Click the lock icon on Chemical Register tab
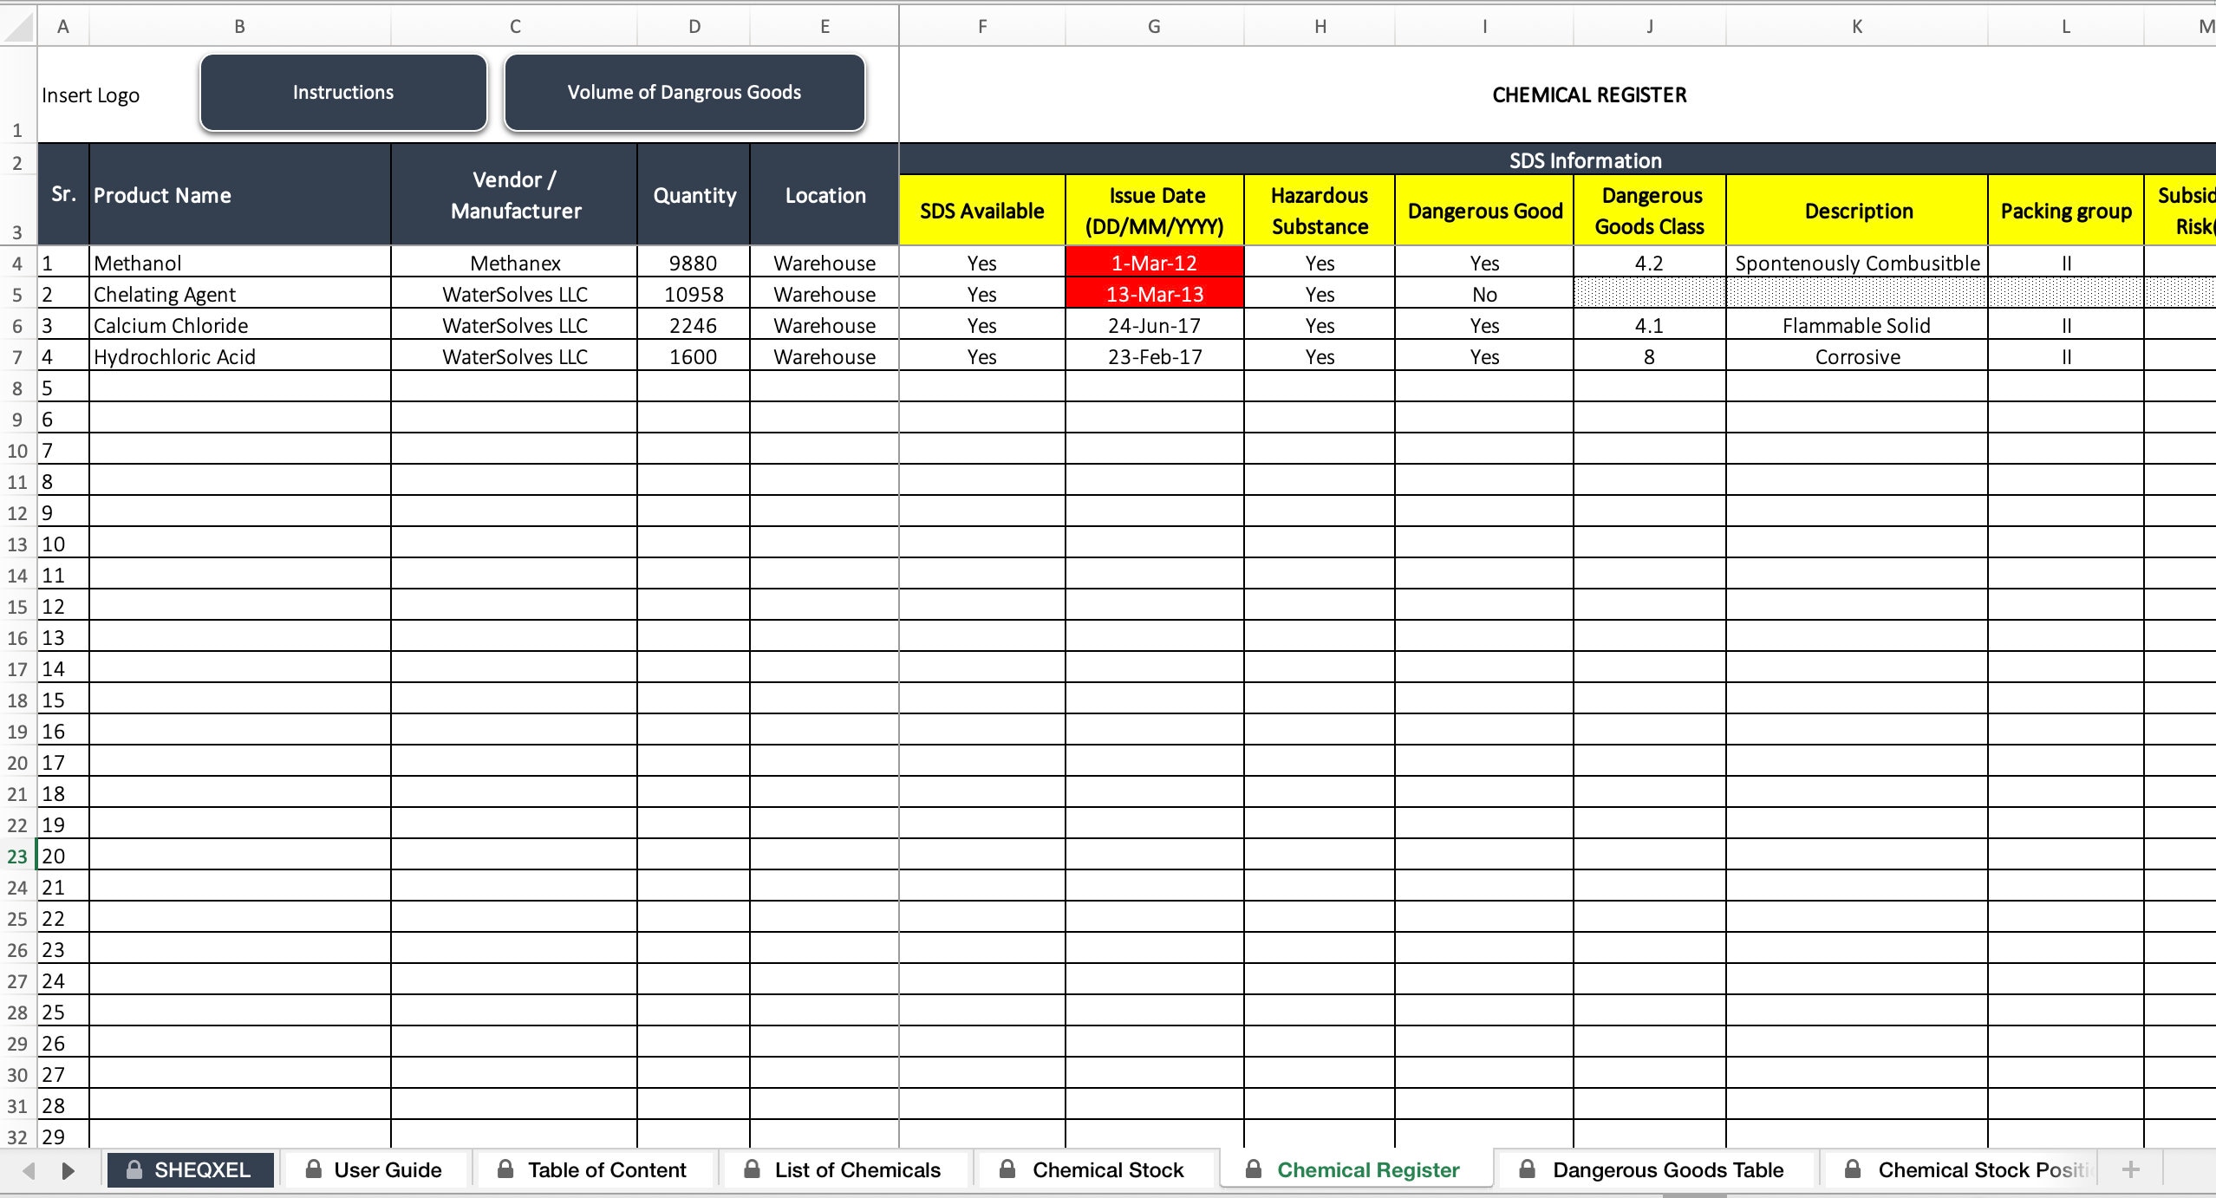This screenshot has height=1198, width=2216. click(1252, 1169)
